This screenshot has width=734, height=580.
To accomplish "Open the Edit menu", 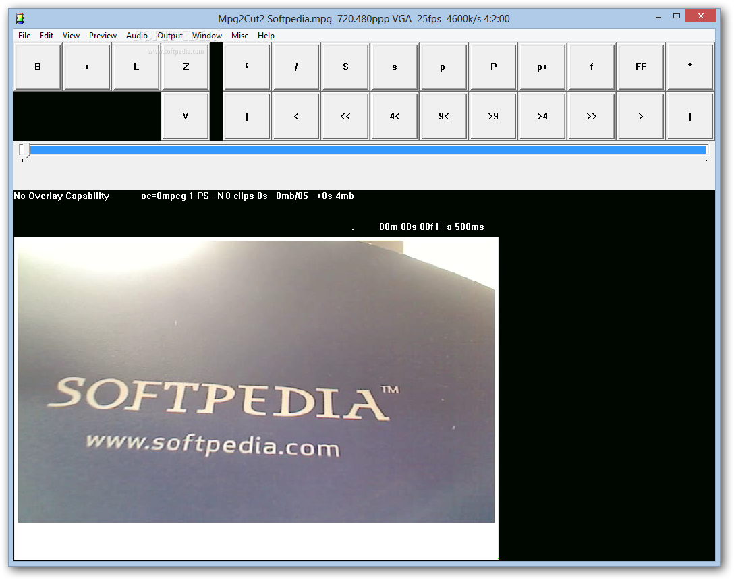I will (47, 36).
